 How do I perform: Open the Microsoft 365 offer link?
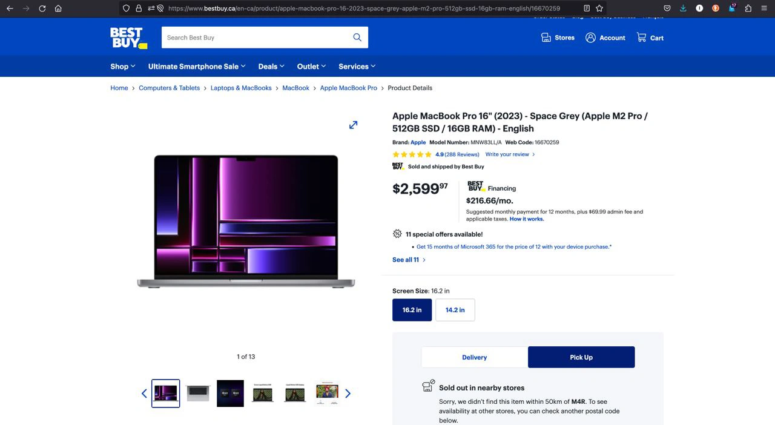pyautogui.click(x=514, y=247)
